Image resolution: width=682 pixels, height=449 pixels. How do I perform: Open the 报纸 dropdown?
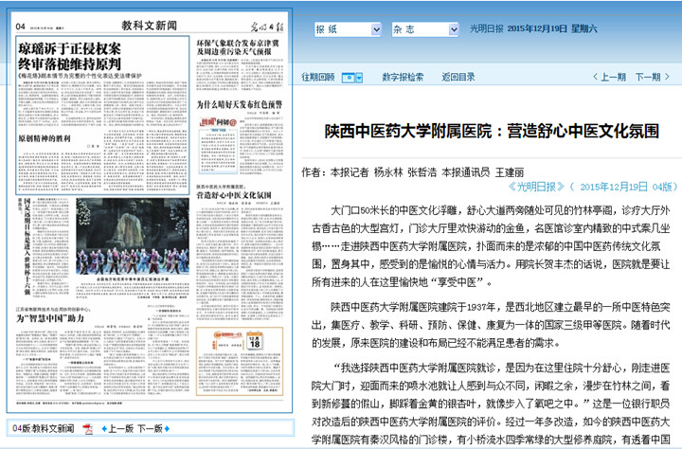348,29
